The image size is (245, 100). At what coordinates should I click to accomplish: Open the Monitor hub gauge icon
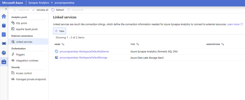tap(4, 53)
